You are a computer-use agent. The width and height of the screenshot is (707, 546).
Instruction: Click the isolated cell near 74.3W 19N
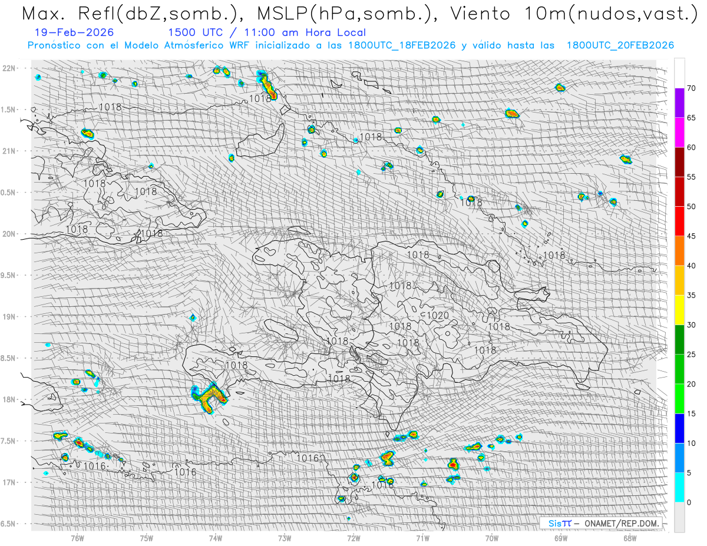pos(193,317)
